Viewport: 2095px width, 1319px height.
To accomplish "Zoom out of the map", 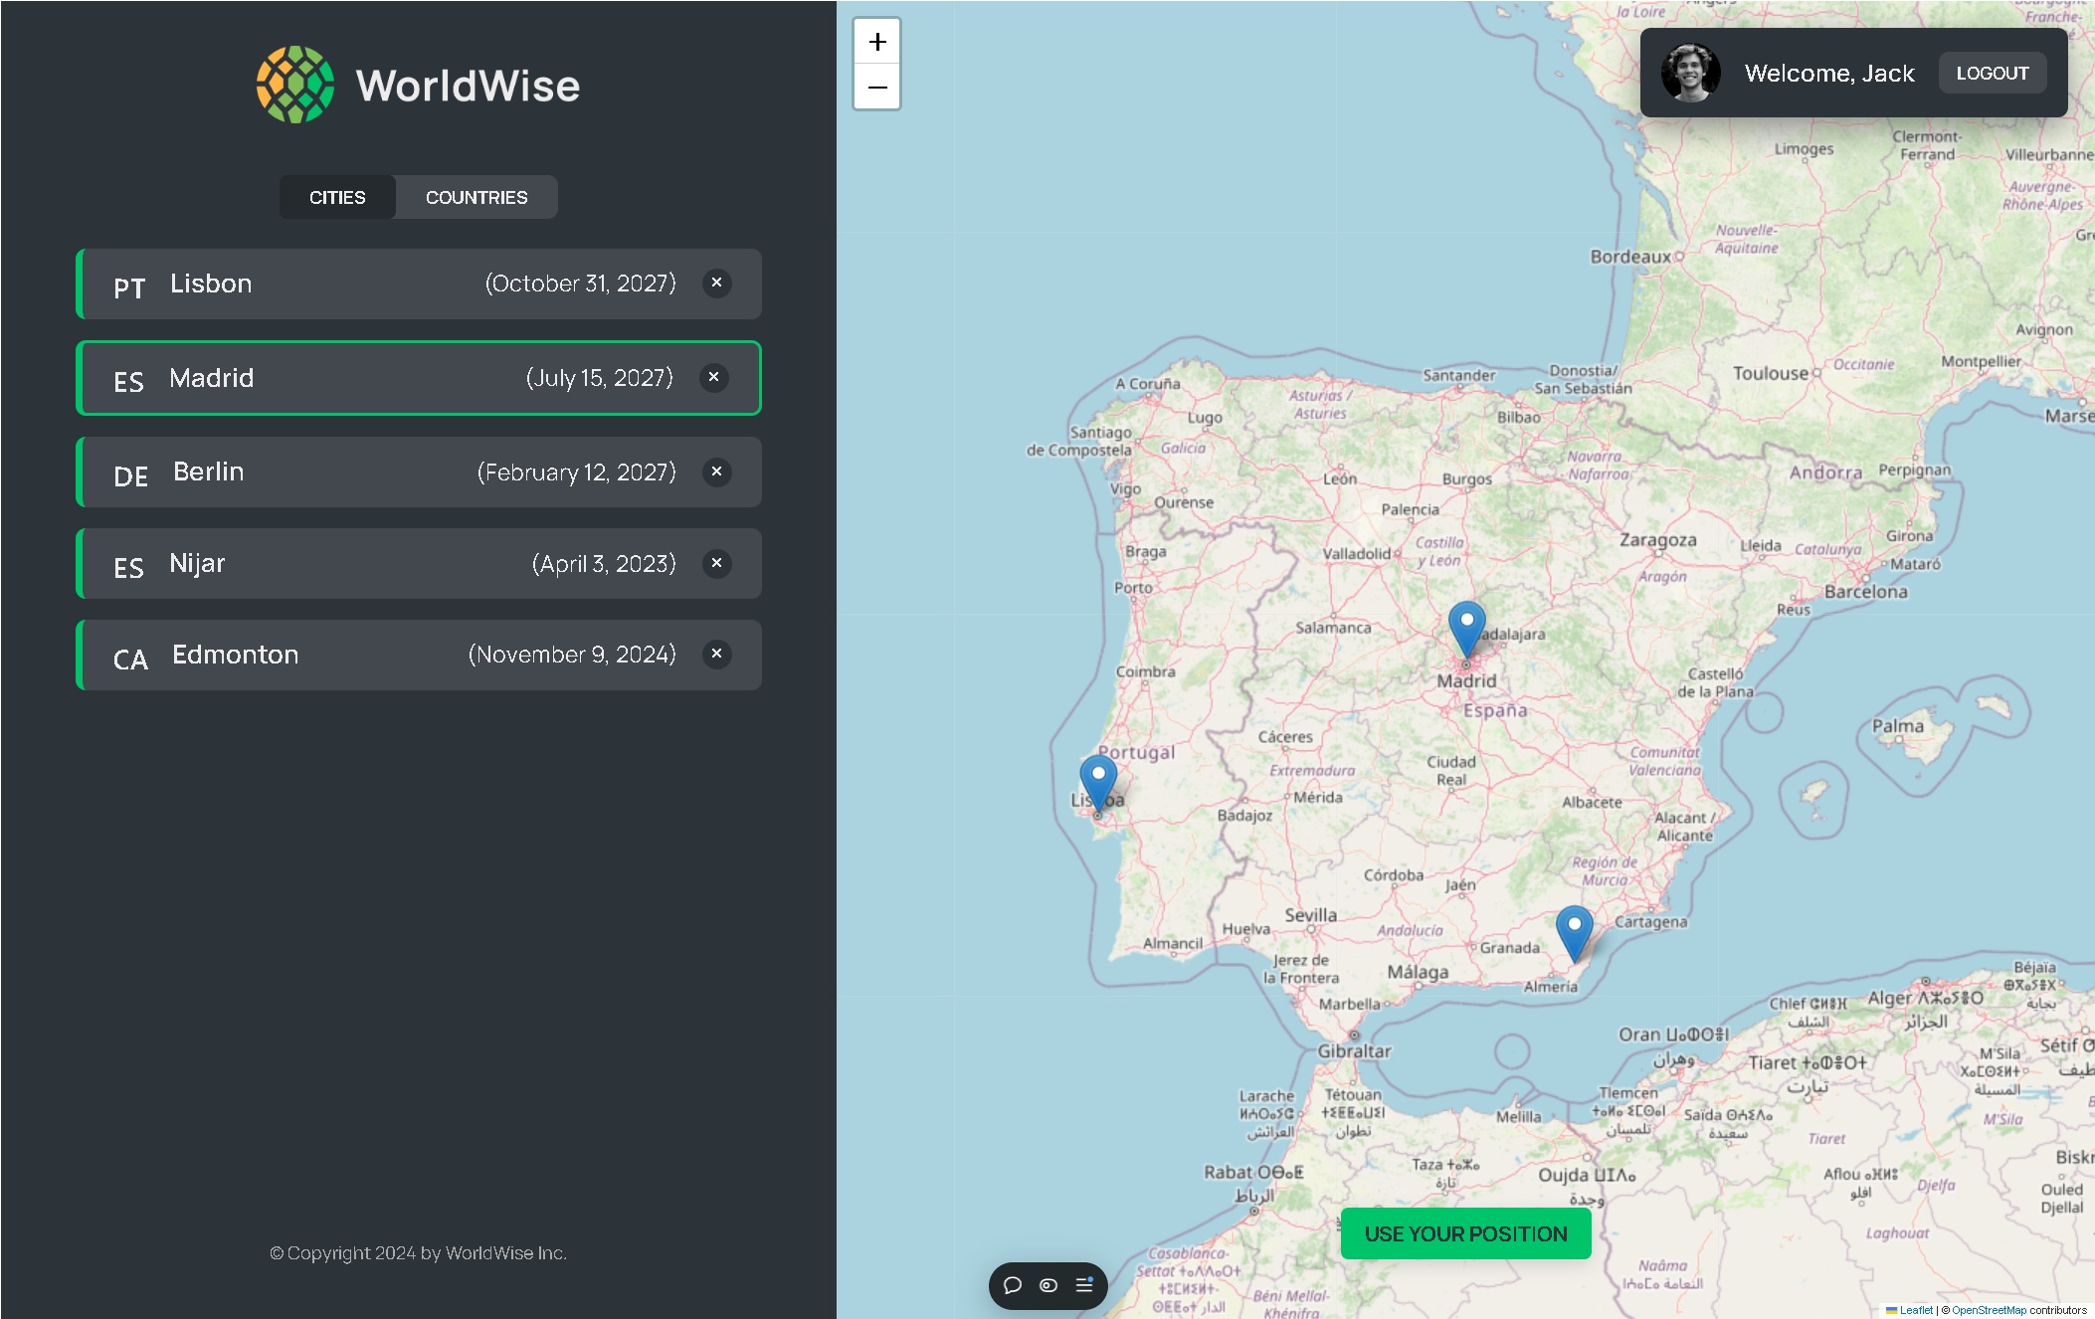I will 877,88.
